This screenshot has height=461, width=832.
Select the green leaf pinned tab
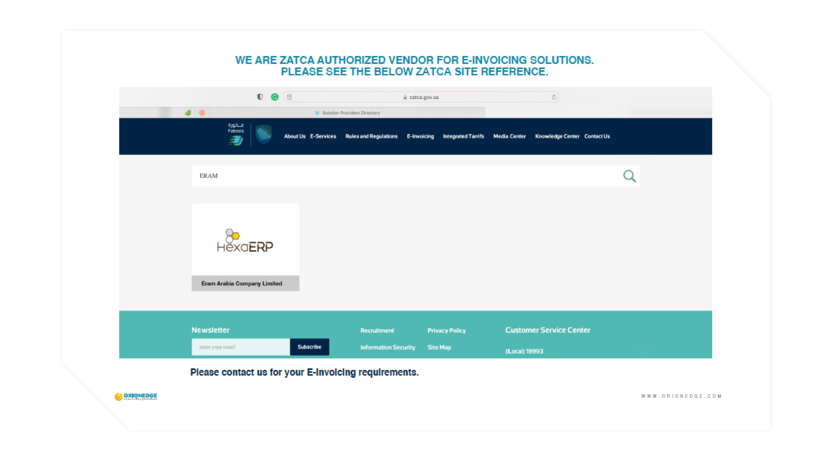(x=188, y=113)
